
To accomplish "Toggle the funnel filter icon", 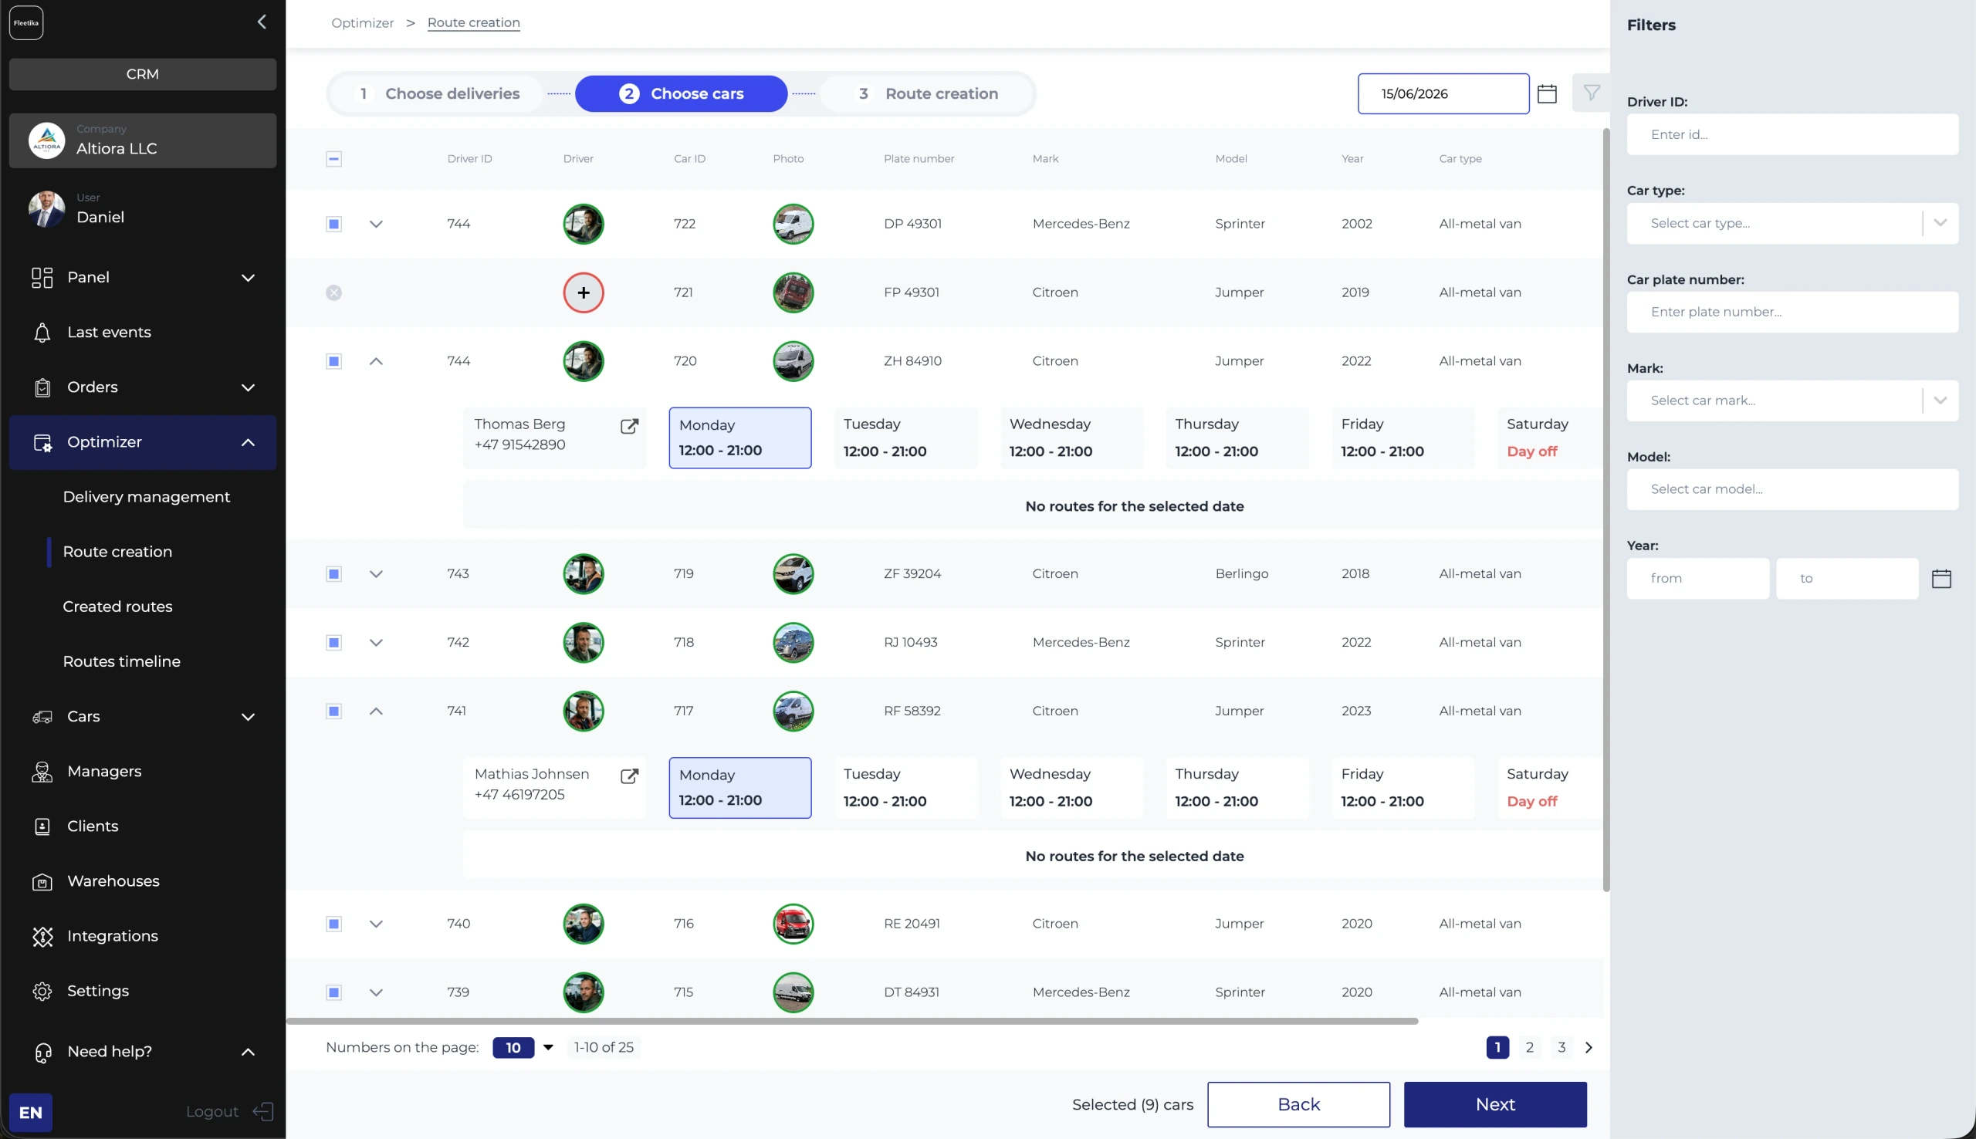I will [x=1591, y=93].
